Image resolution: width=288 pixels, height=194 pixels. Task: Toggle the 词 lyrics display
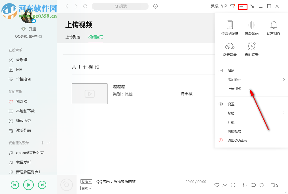pyautogui.click(x=245, y=185)
